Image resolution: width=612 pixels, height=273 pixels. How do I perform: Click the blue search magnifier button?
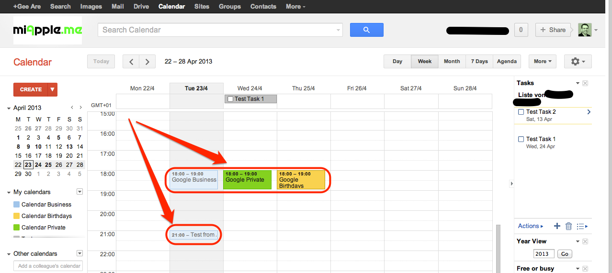pos(366,30)
